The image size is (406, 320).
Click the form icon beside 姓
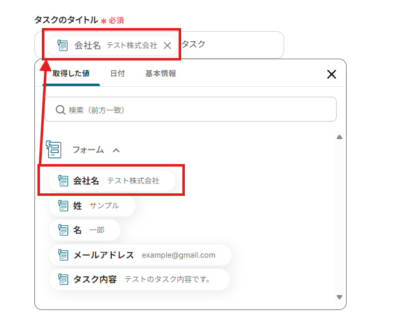pyautogui.click(x=63, y=206)
